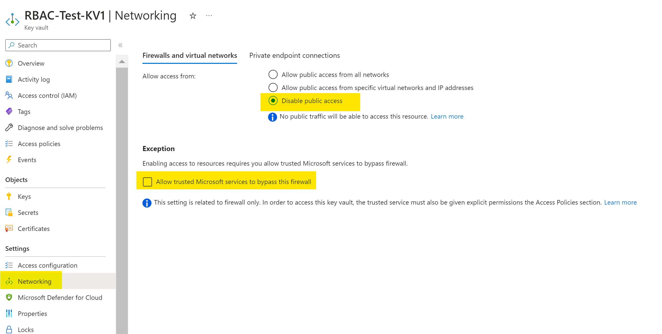The image size is (662, 334).
Task: Click the Properties bars icon
Action: 9,313
